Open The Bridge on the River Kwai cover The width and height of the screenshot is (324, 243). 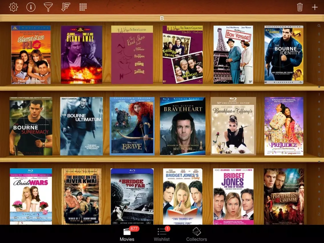coord(81,197)
